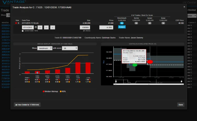Click the right navigator range handle
This screenshot has height=121, width=197.
coord(182,81)
